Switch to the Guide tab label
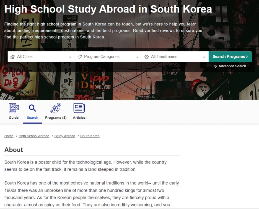Screen dimensions: 259x209 (14, 118)
